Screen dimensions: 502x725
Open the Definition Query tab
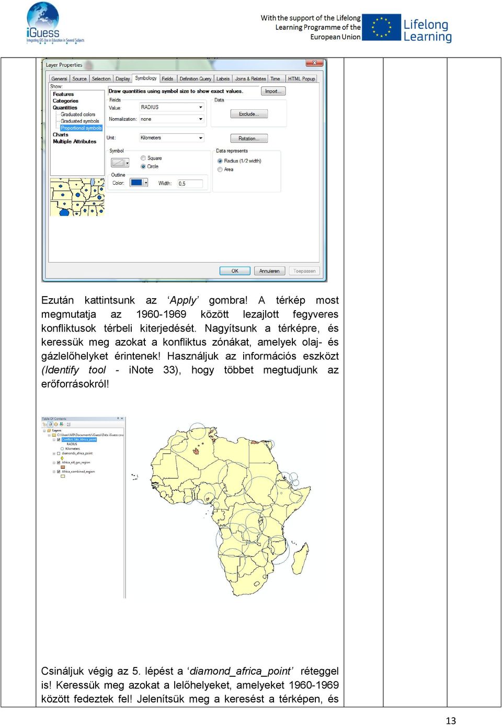click(x=195, y=79)
